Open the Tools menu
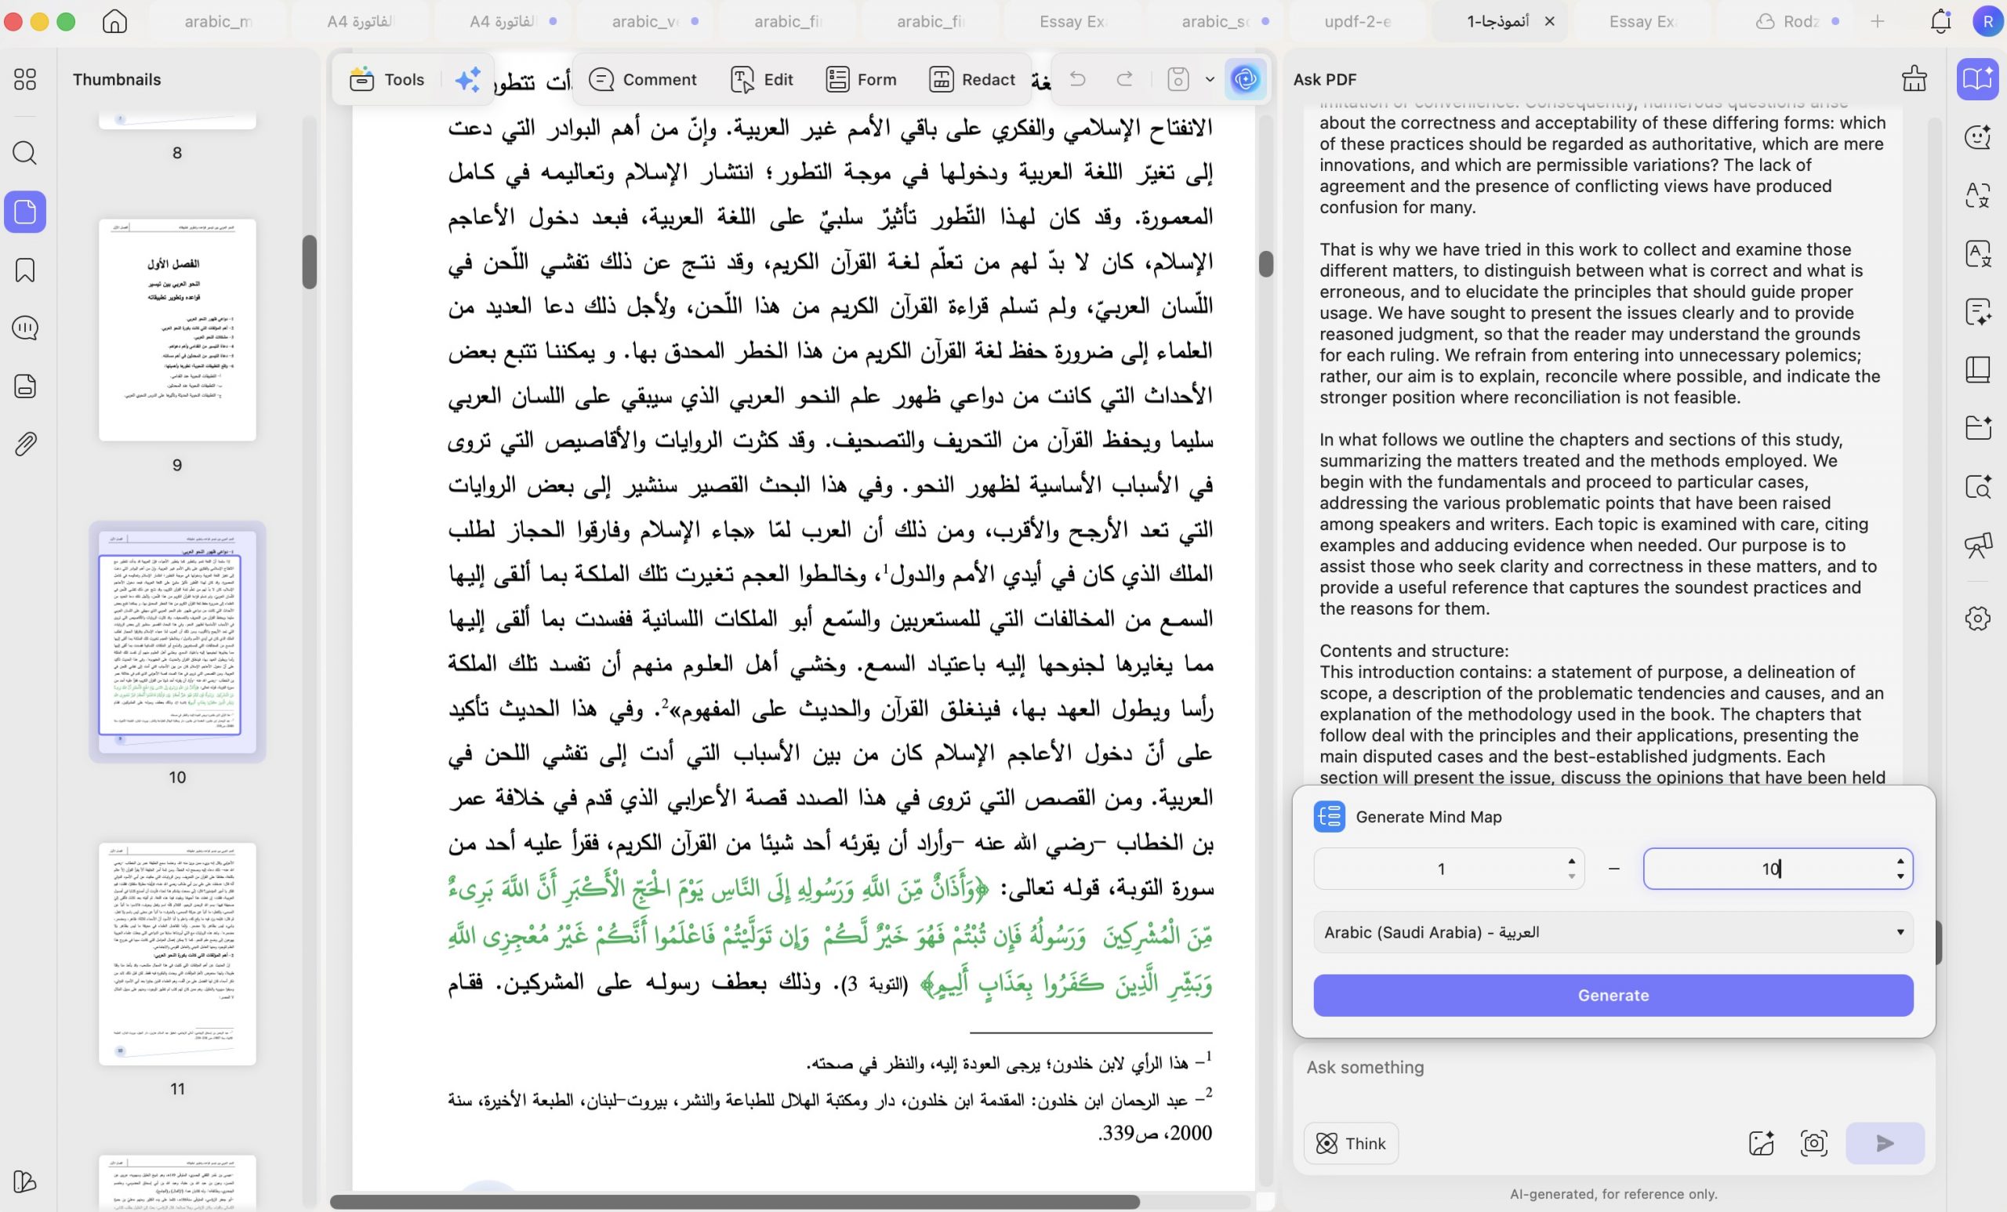 tap(387, 79)
